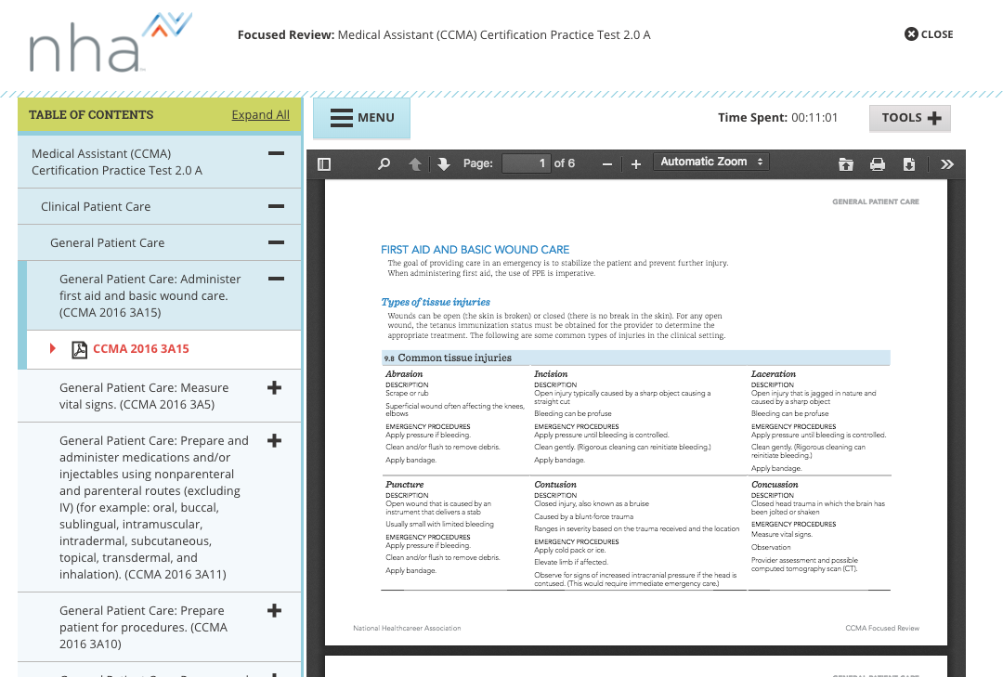Open the Automatic Zoom dropdown

[710, 161]
